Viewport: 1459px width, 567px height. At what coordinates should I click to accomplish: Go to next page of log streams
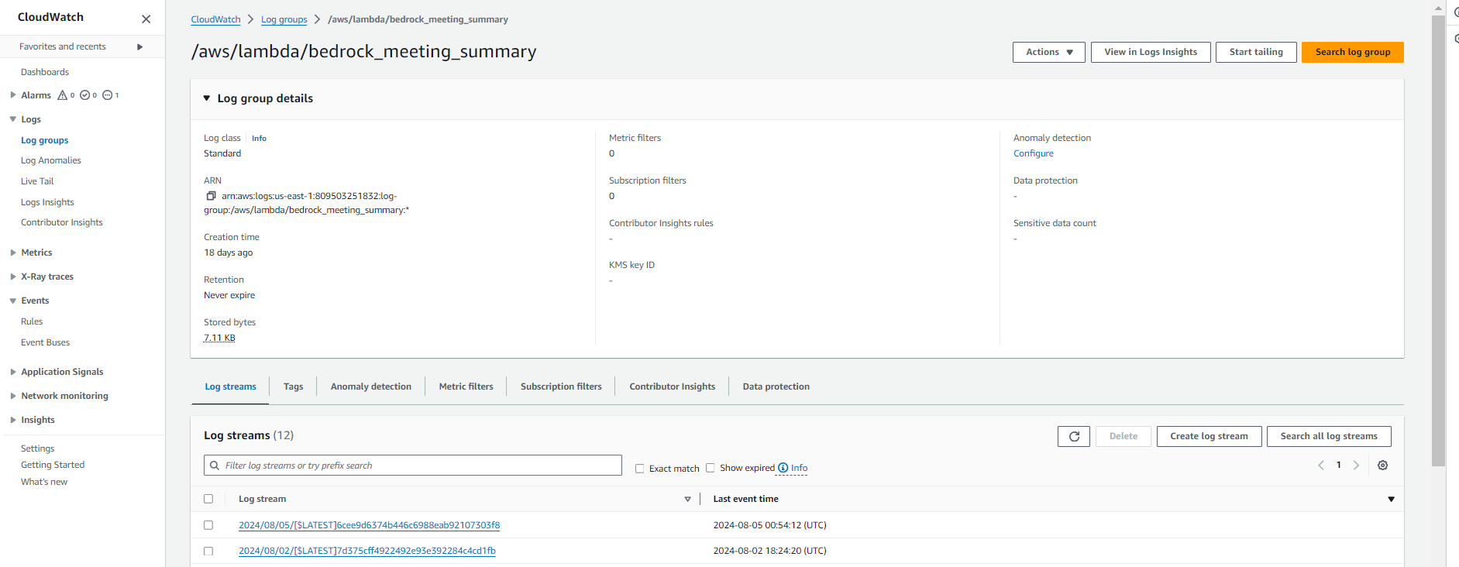pos(1356,466)
